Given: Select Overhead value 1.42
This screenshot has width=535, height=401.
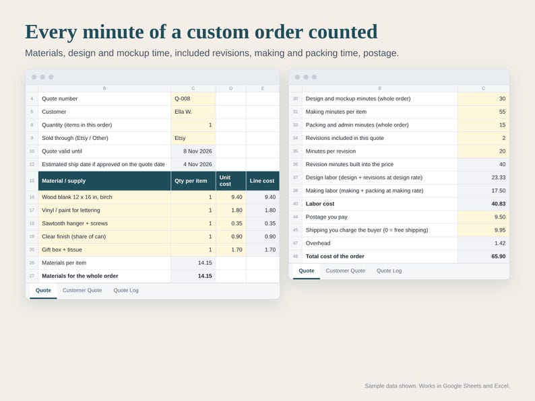Looking at the screenshot, I should [484, 244].
